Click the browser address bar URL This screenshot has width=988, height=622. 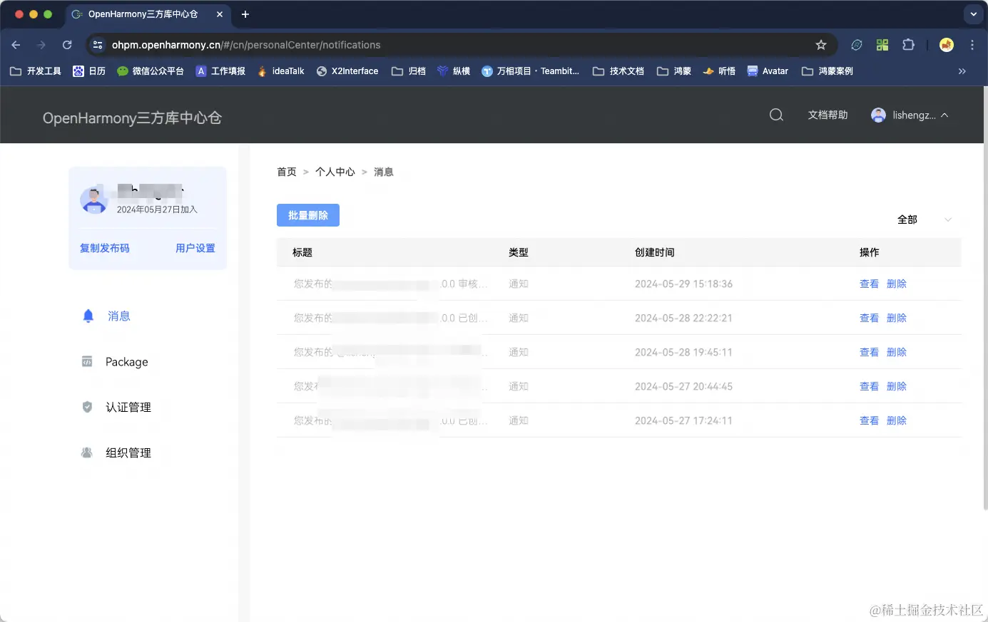point(246,45)
